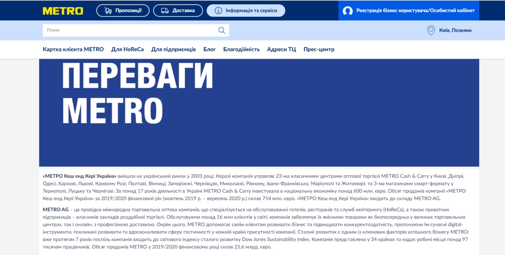Focus the Пошук search field
Screen dimensions: 505x255
pyautogui.click(x=136, y=30)
